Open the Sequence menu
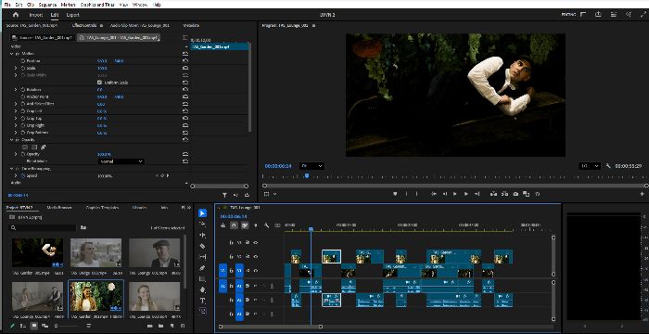Image resolution: width=649 pixels, height=334 pixels. (47, 5)
